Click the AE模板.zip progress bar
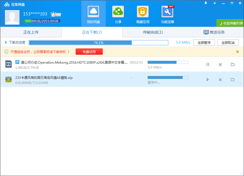This screenshot has height=176, width=244. tap(168, 77)
